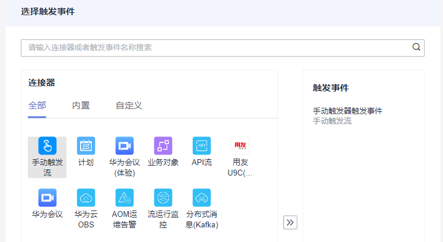443x242 pixels.
Task: Select the AOM运维告警 connector icon
Action: click(x=124, y=198)
